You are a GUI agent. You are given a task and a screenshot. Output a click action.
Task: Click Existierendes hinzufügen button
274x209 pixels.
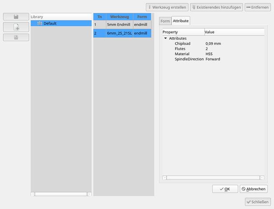pos(216,7)
